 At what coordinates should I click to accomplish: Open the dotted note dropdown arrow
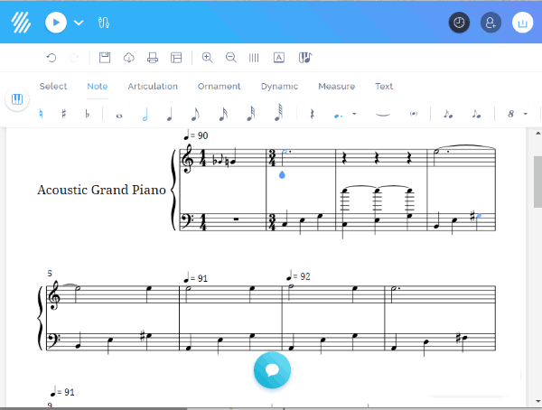coord(354,115)
